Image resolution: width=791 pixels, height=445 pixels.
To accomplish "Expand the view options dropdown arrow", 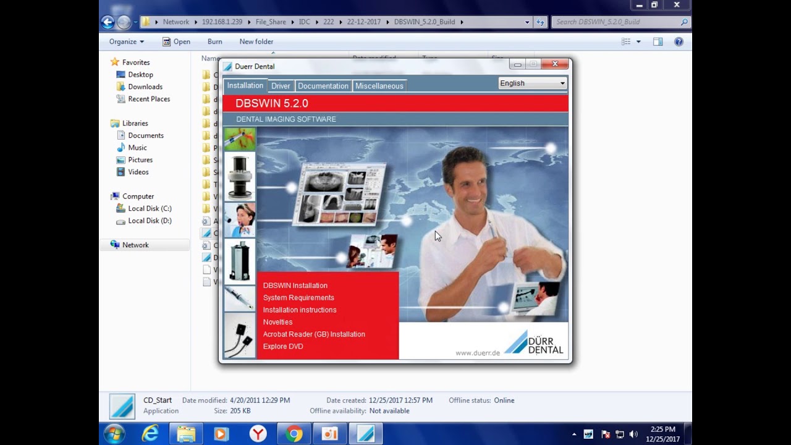I will coord(638,41).
